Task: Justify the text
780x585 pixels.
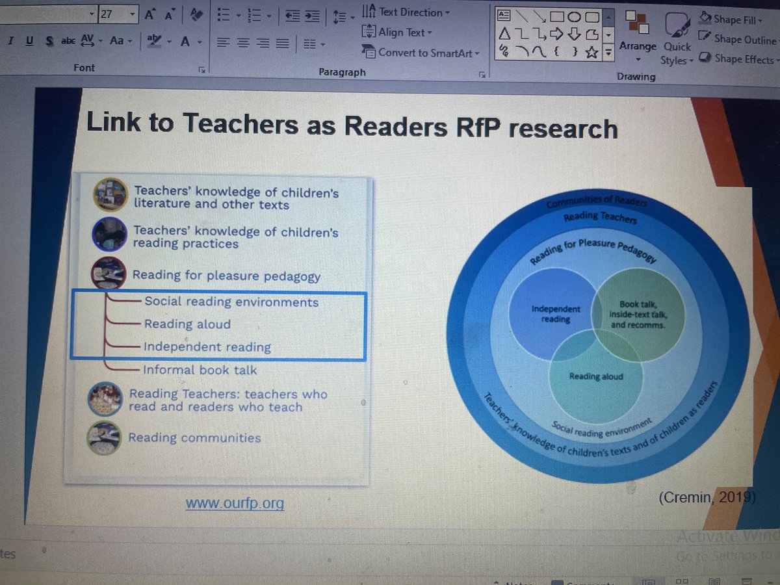Action: pos(281,44)
